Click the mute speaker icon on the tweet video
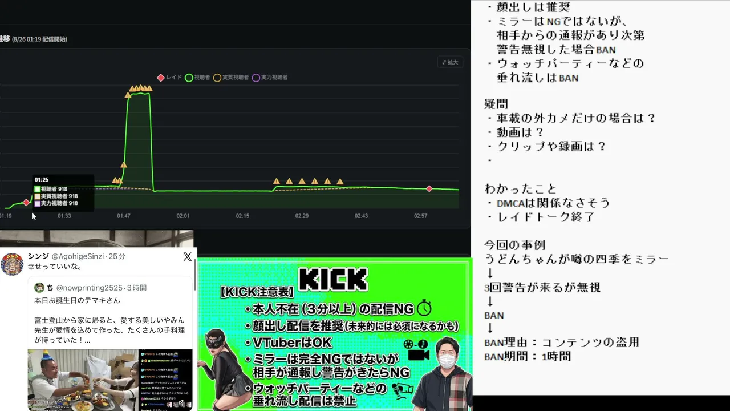This screenshot has width=730, height=411. pos(182,403)
